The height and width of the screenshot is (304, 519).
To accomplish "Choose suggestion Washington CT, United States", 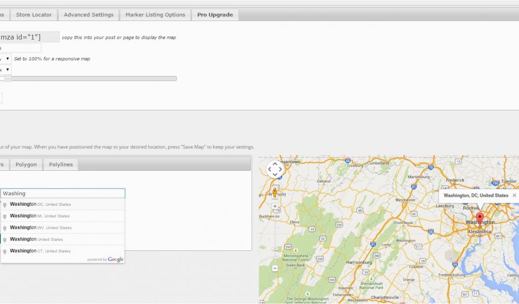I will point(62,251).
